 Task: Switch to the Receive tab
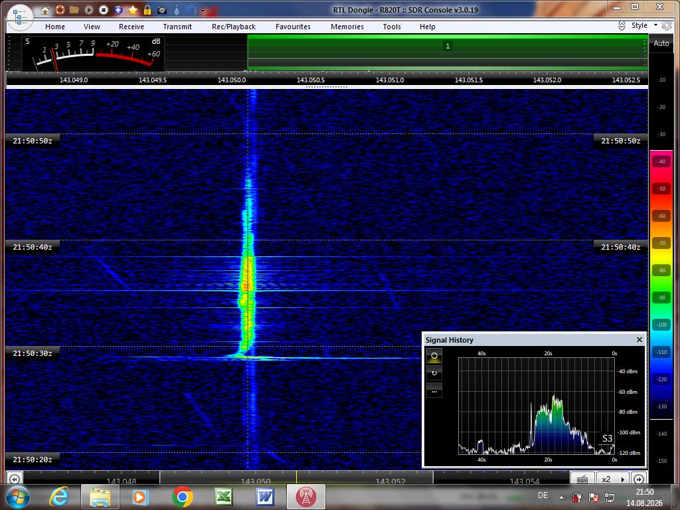point(131,27)
